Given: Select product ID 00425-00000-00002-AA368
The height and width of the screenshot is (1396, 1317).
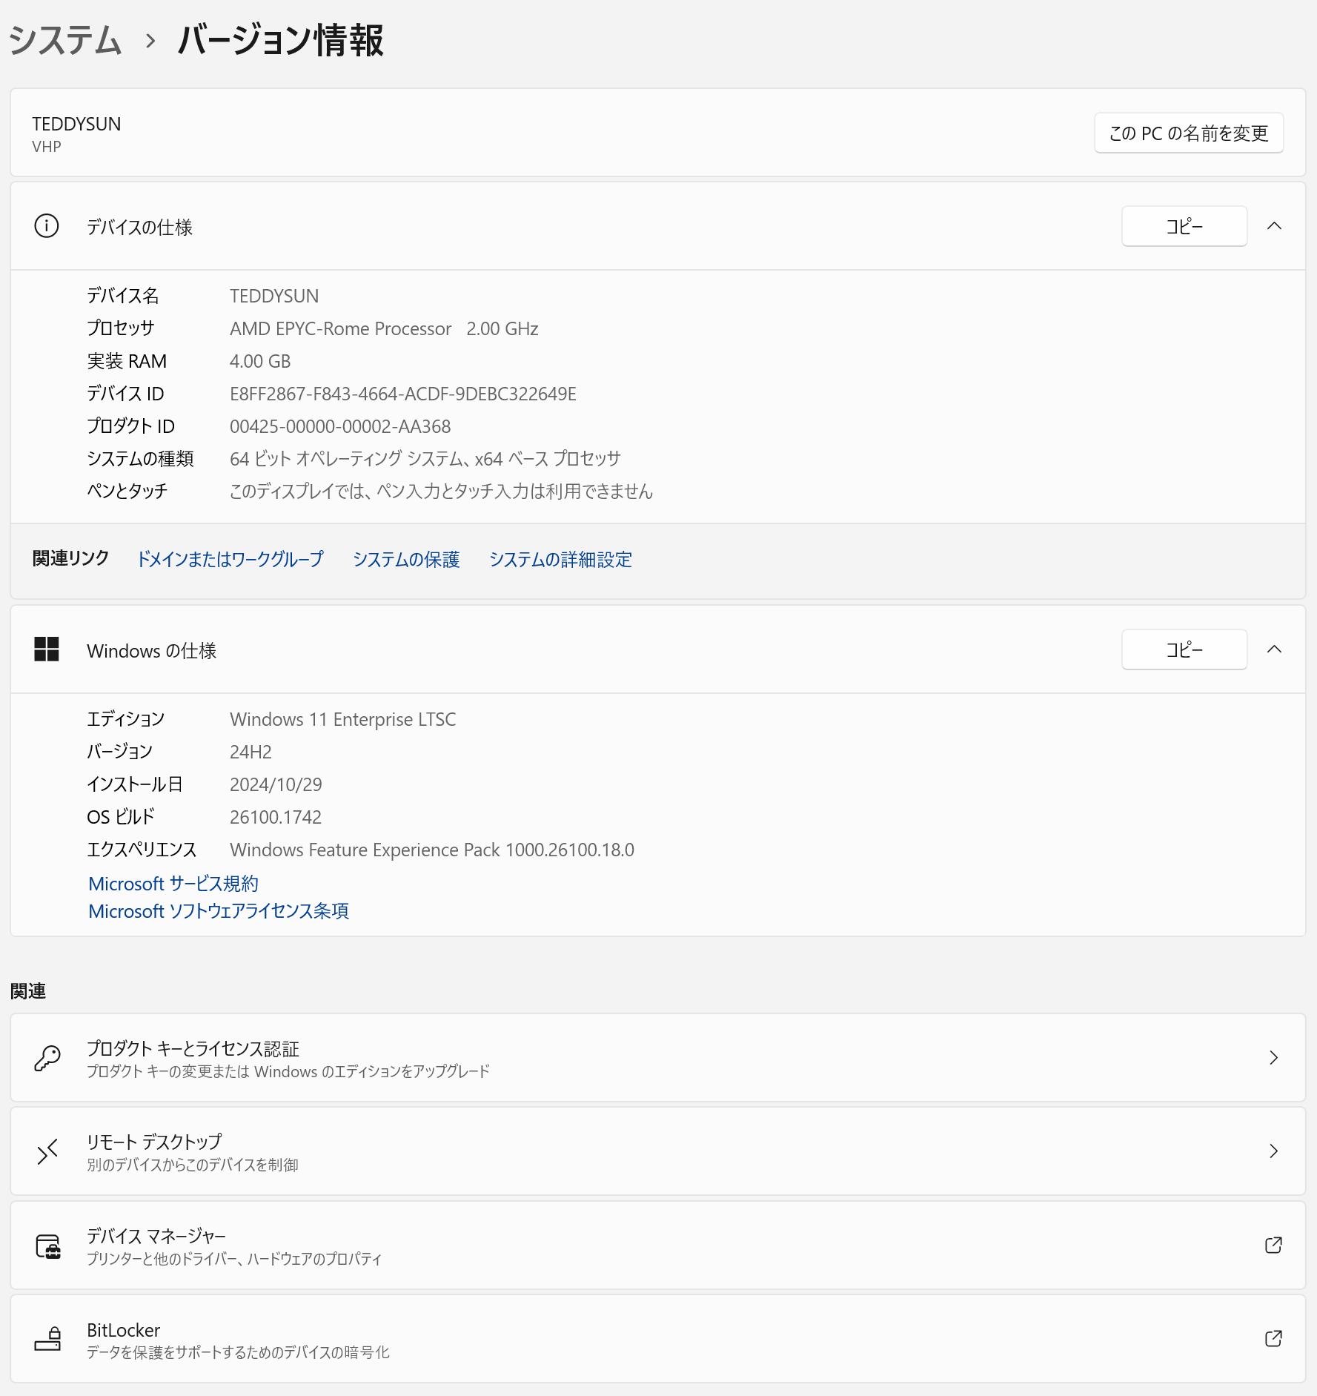Looking at the screenshot, I should point(340,426).
